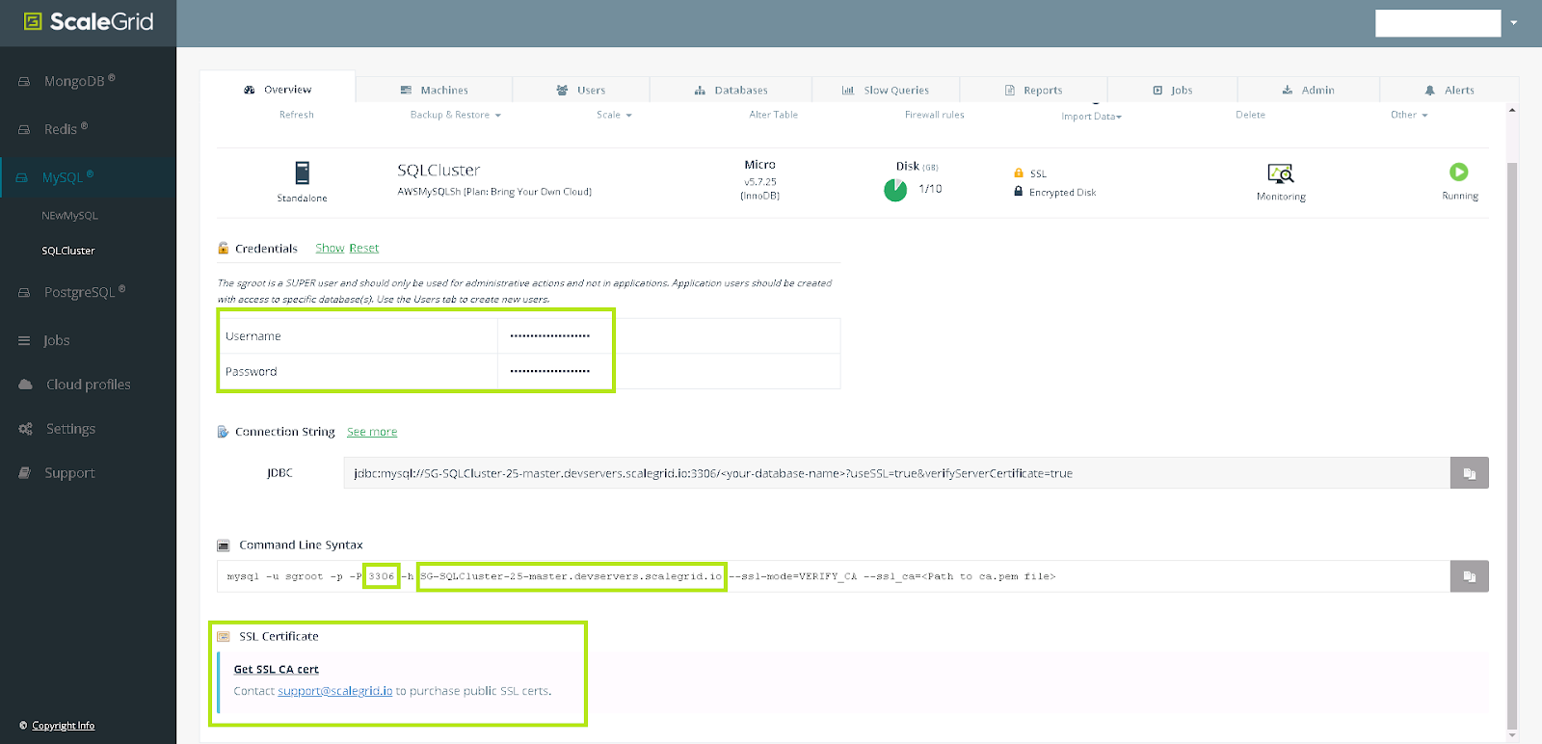Switch to the Jobs tab

(x=1173, y=90)
